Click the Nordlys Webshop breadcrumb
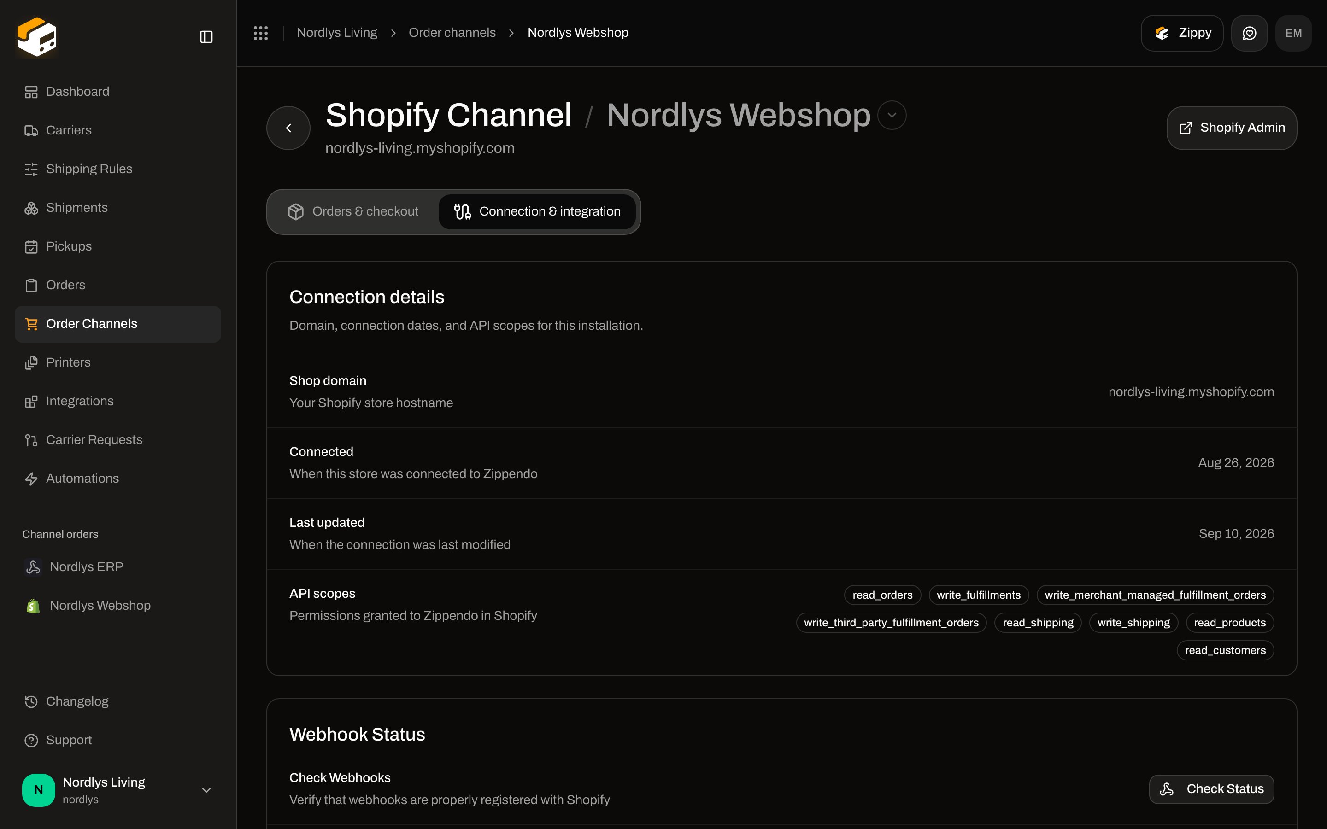 coord(578,33)
